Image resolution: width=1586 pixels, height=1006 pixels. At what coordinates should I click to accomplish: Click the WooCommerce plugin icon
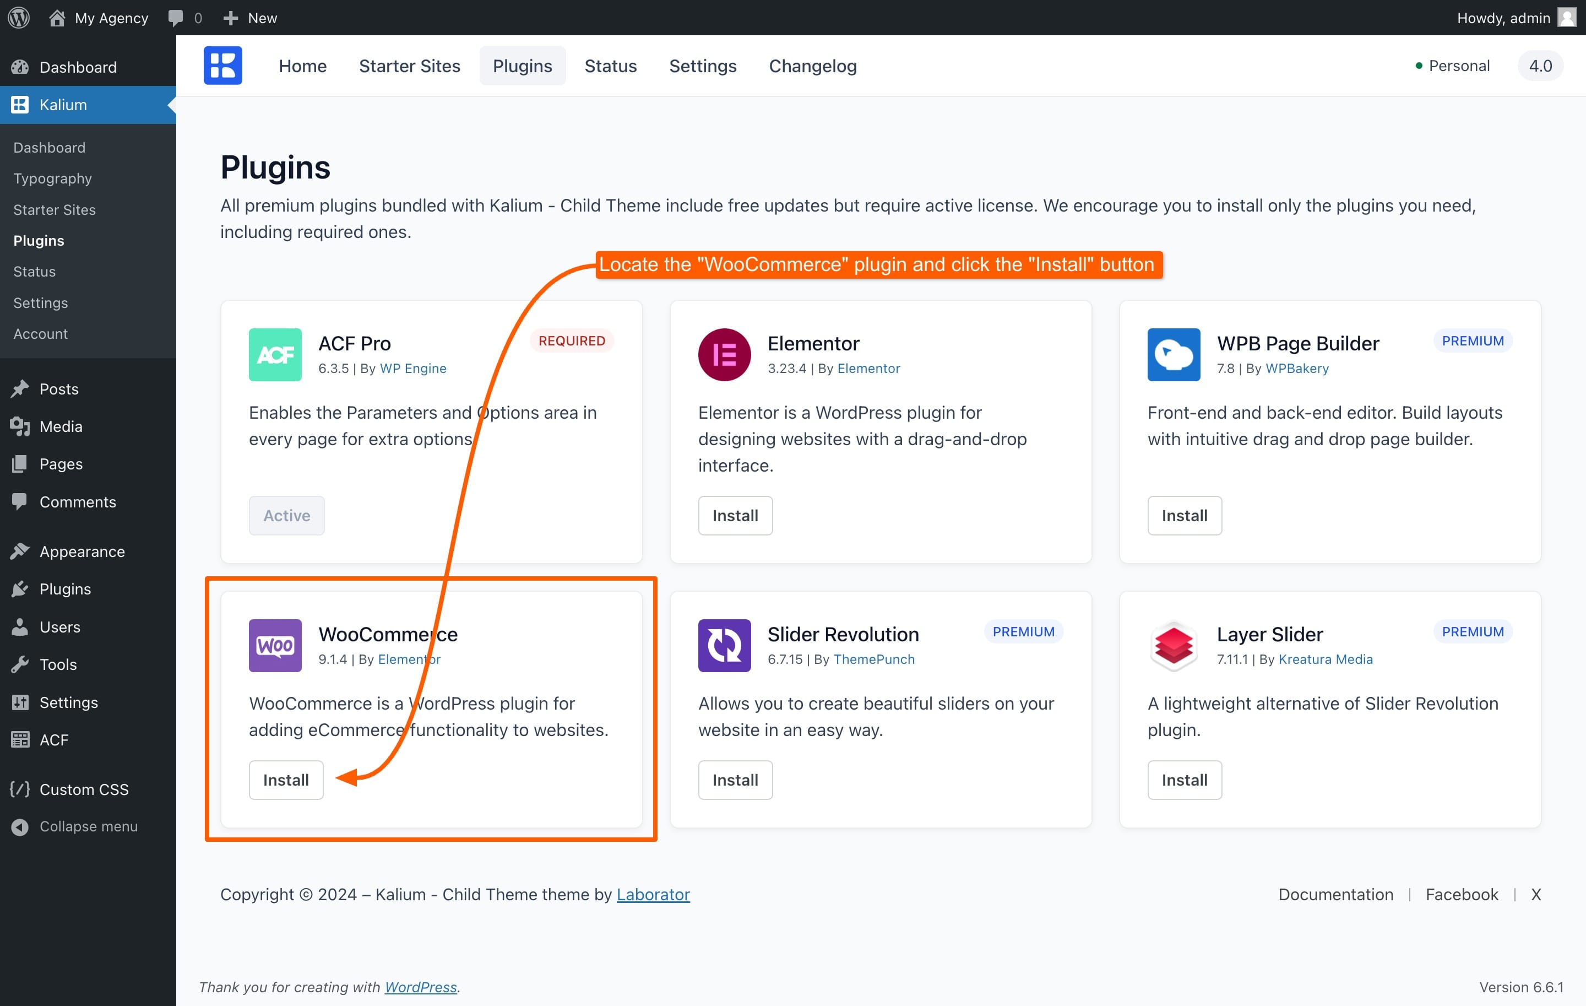(x=275, y=645)
